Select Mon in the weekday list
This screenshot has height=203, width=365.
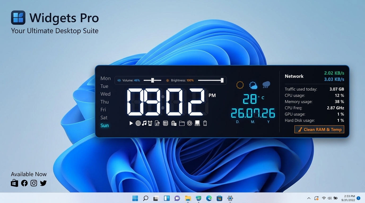(106, 78)
